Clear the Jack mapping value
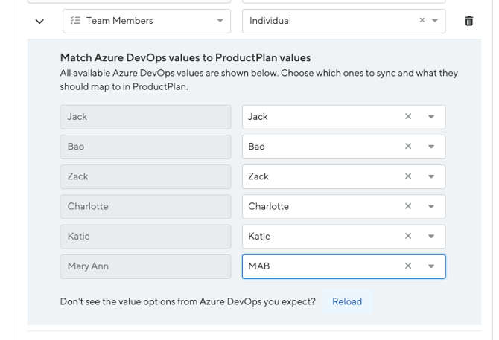This screenshot has width=499, height=340. point(407,117)
